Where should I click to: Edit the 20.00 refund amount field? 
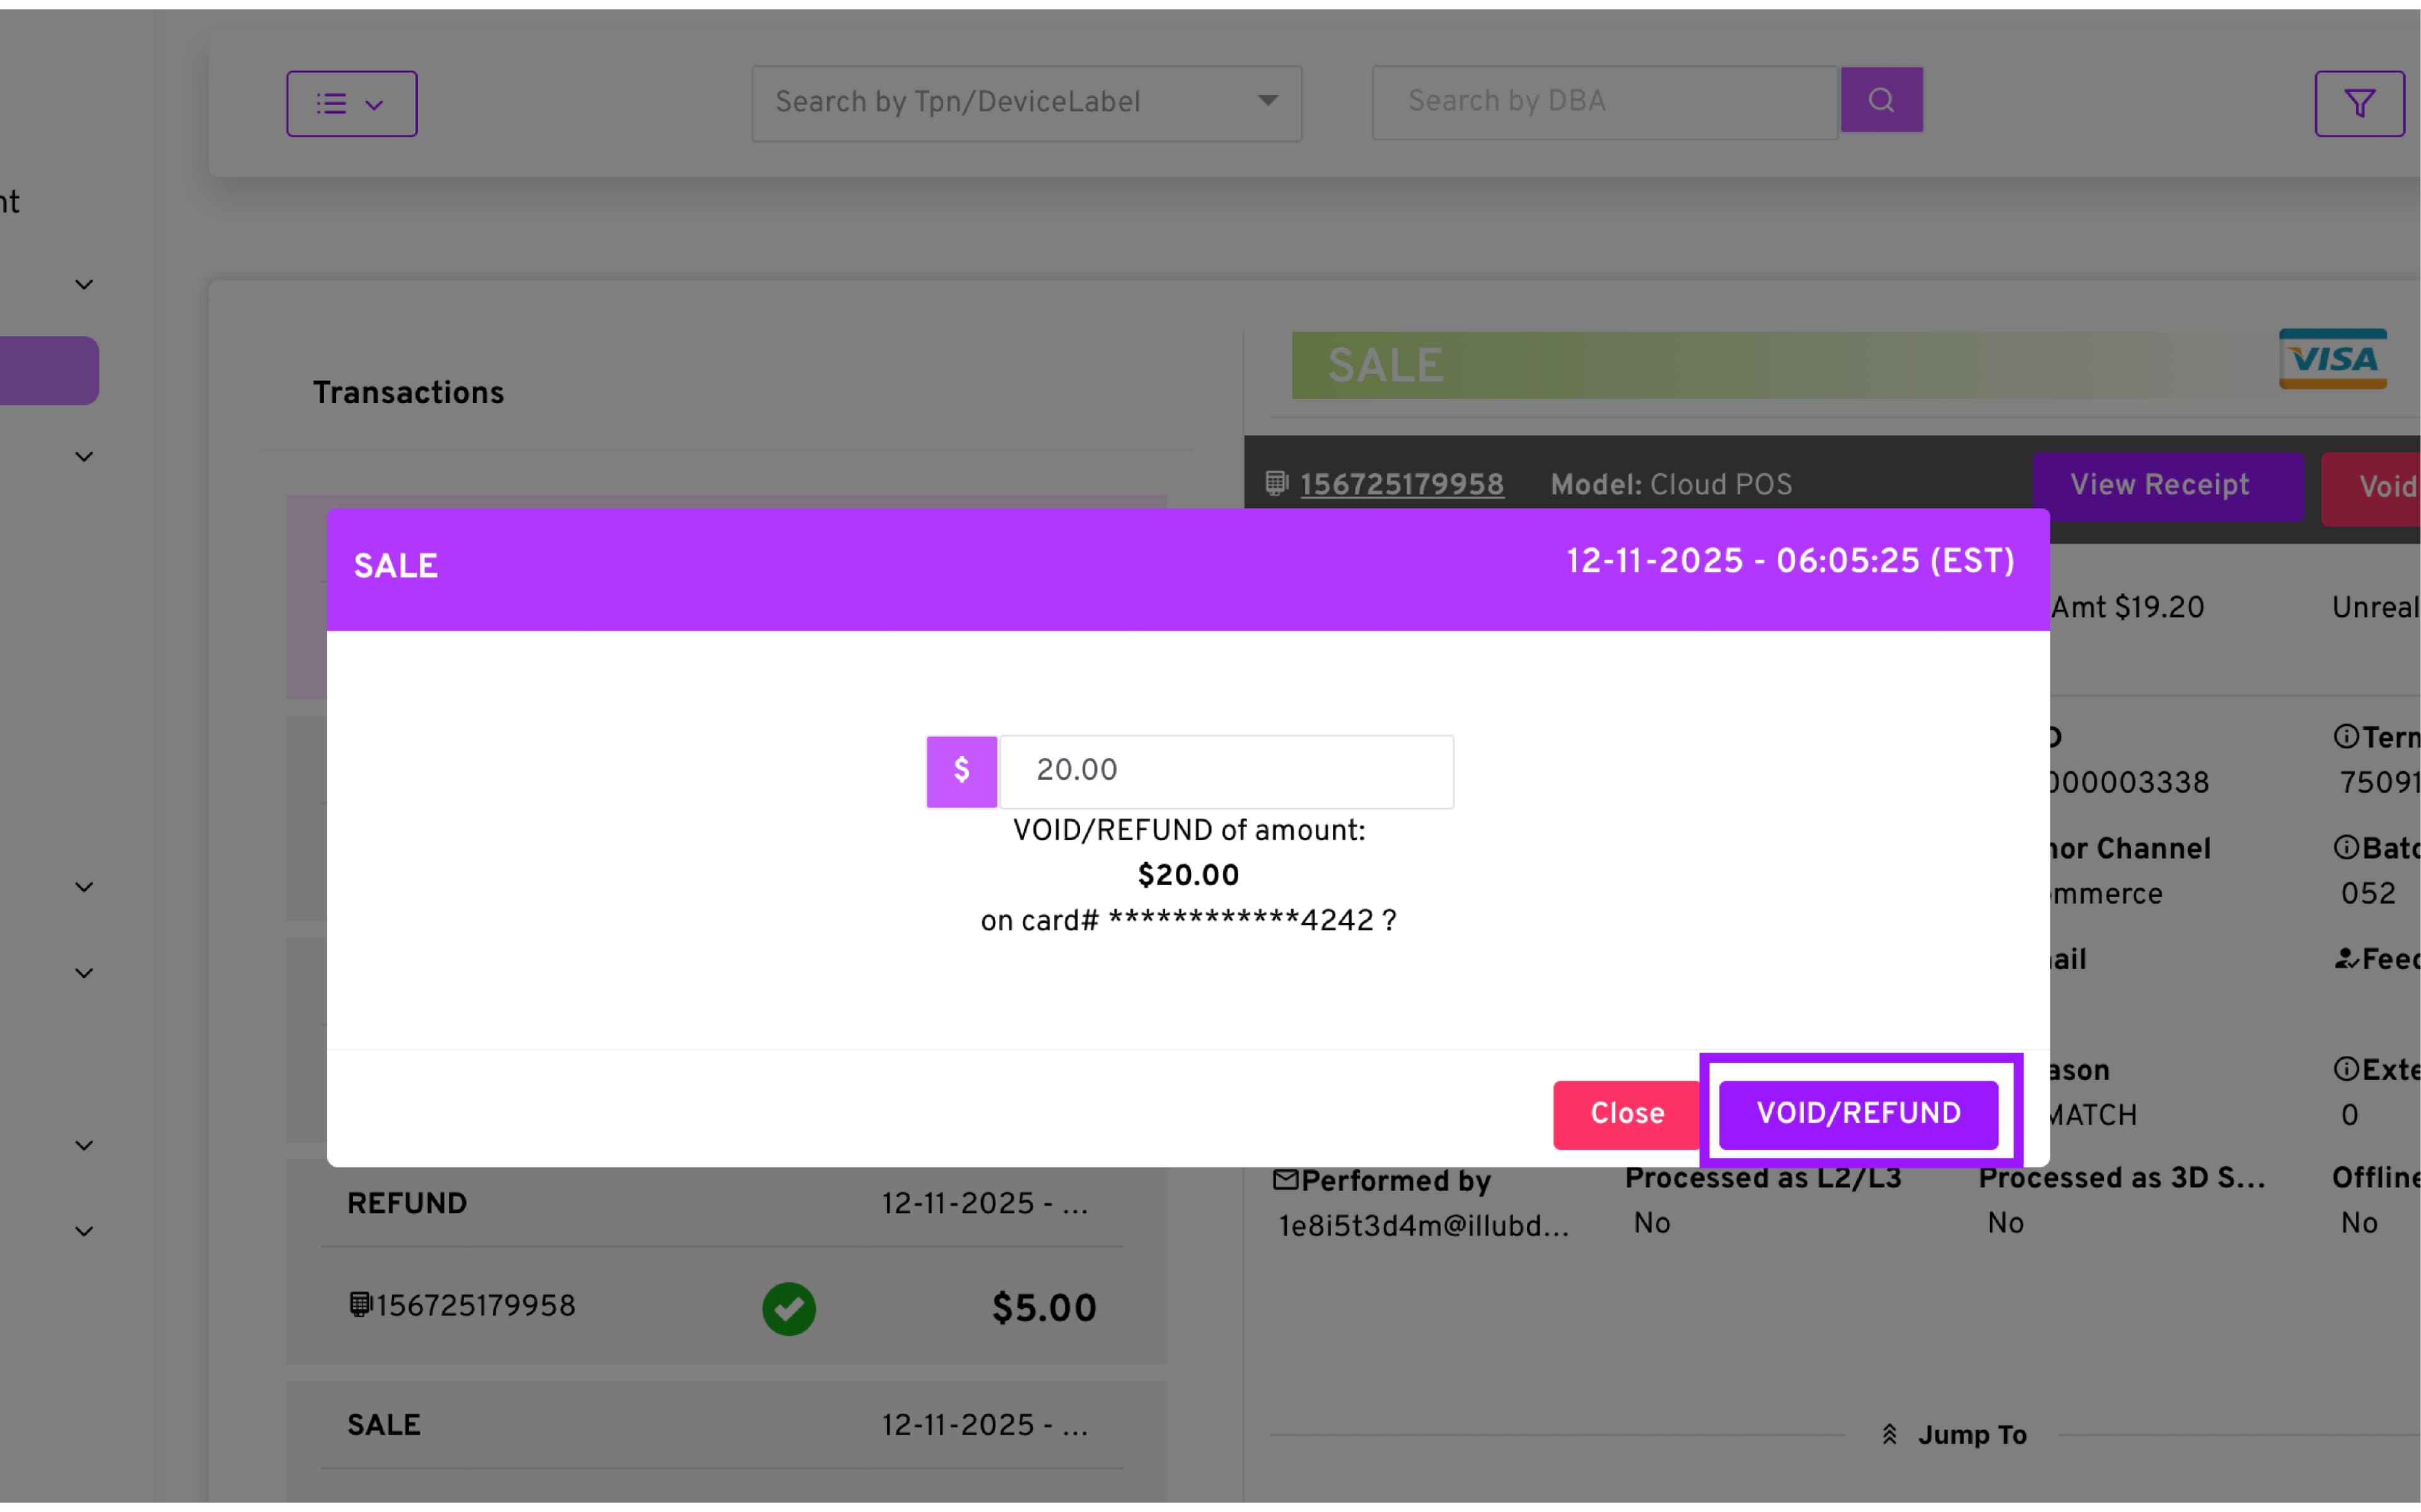[x=1226, y=770]
